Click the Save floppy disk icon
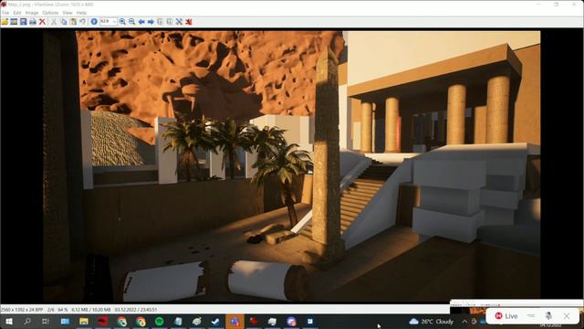 click(24, 22)
